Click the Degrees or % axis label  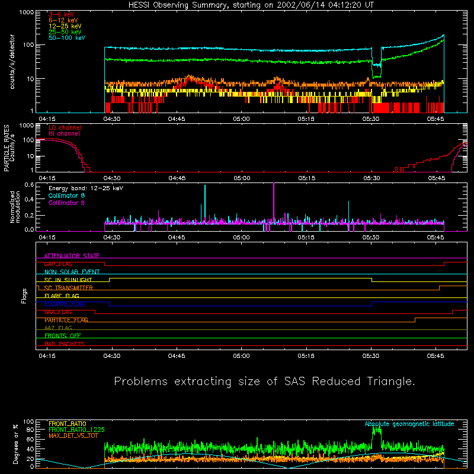pyautogui.click(x=15, y=444)
